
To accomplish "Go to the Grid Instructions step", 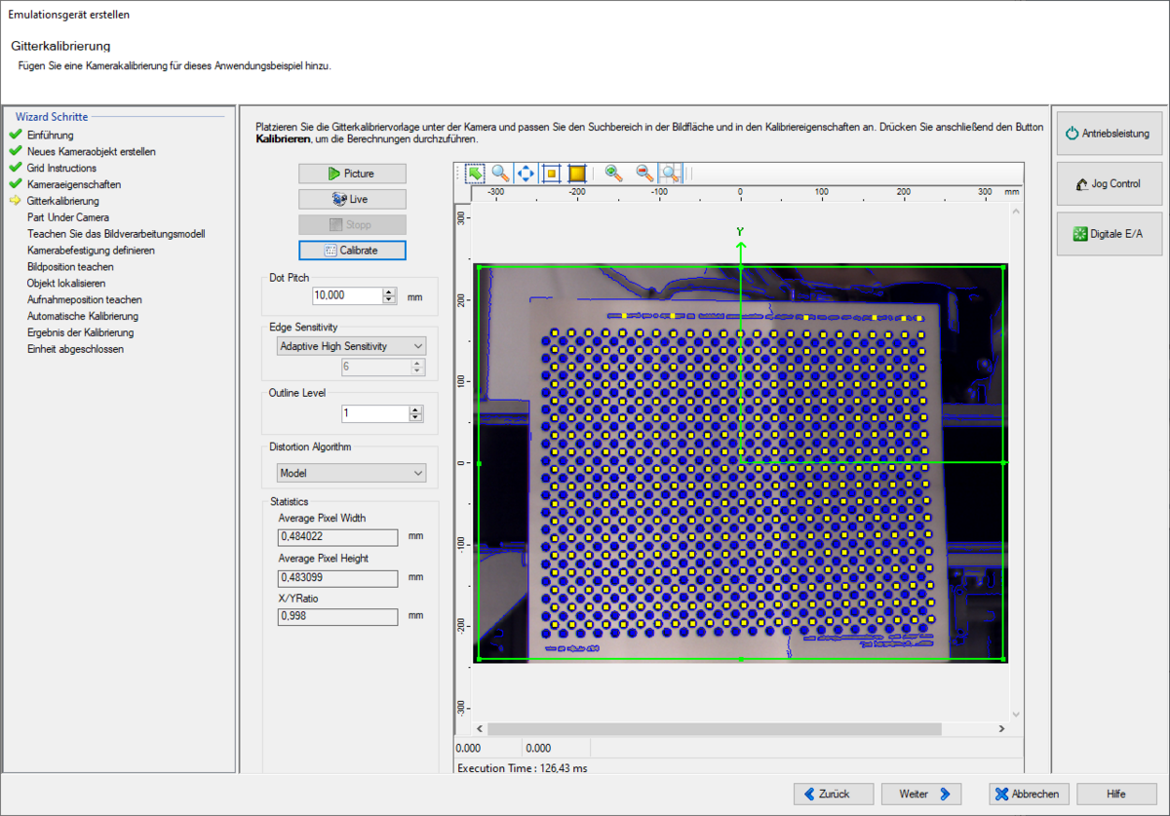I will 61,168.
